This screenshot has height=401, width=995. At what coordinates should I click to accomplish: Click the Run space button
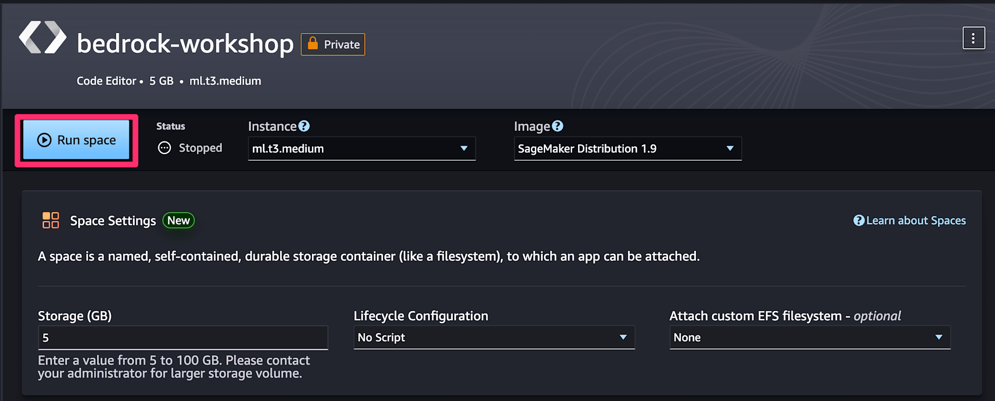point(77,140)
